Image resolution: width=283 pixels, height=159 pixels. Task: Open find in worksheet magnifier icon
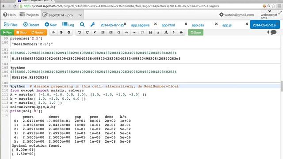119,32
